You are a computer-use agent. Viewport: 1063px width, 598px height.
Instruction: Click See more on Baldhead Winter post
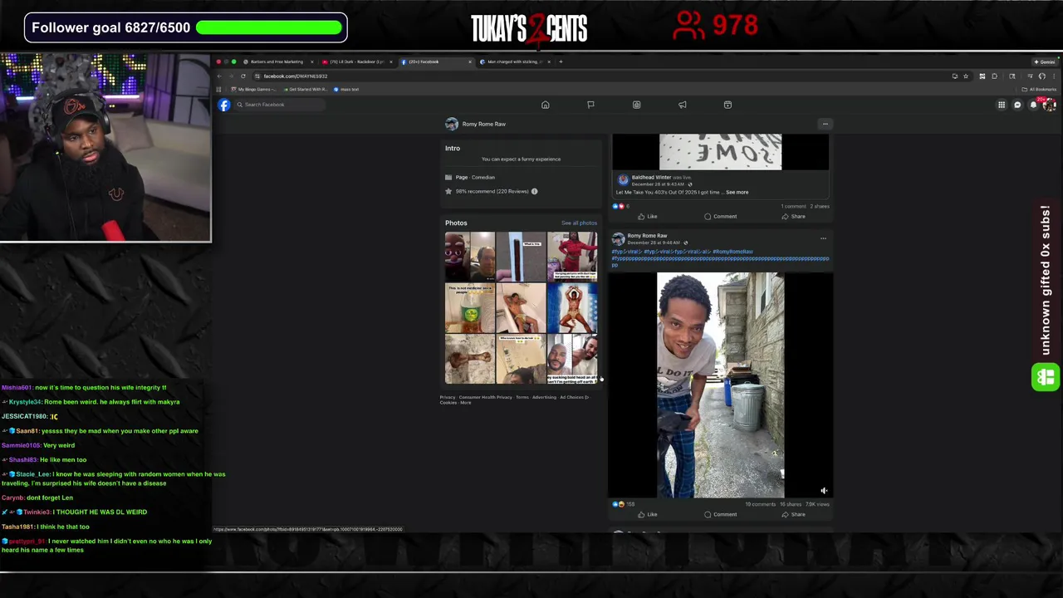pyautogui.click(x=737, y=192)
